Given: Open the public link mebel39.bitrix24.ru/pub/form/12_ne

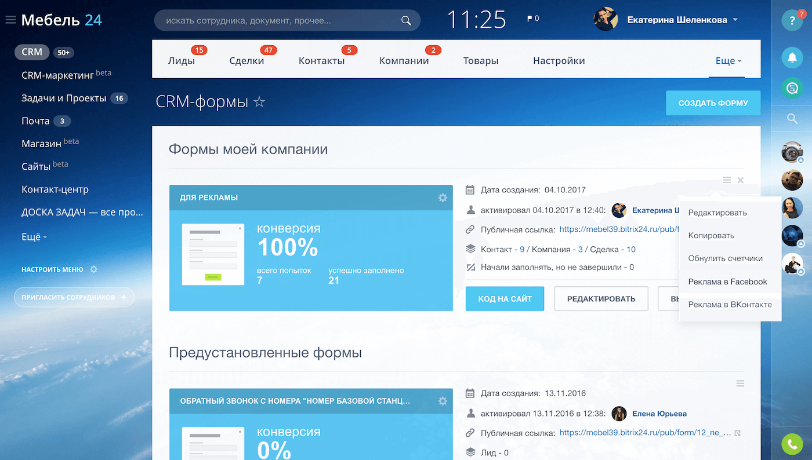Looking at the screenshot, I should pos(644,433).
